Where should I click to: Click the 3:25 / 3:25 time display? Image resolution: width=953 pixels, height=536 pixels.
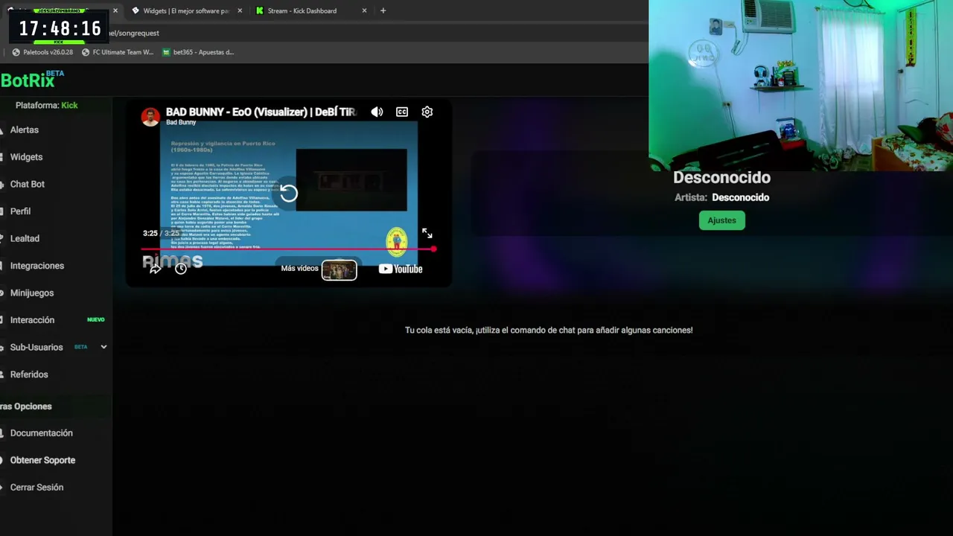click(161, 233)
